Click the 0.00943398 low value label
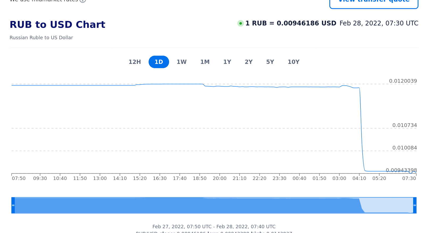This screenshot has width=436, height=233. tap(401, 170)
